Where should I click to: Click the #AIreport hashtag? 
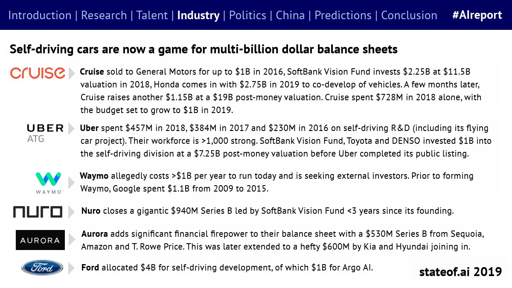(477, 16)
